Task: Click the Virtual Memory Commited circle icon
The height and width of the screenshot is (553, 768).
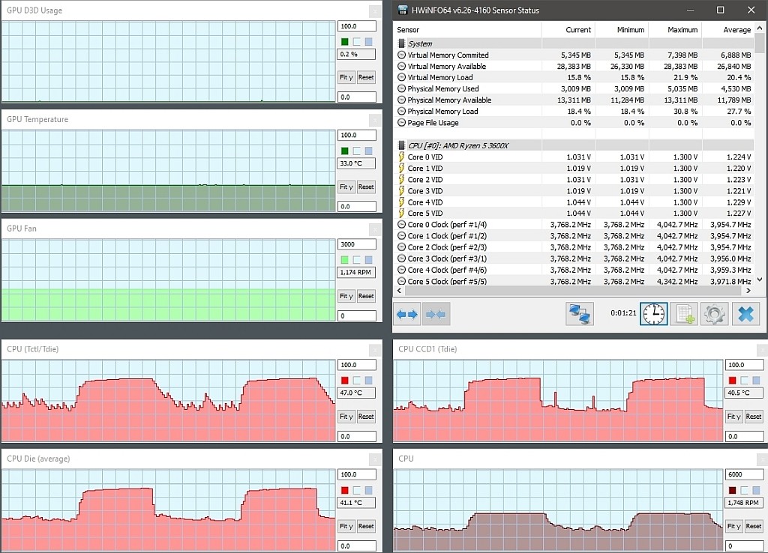Action: click(x=402, y=55)
